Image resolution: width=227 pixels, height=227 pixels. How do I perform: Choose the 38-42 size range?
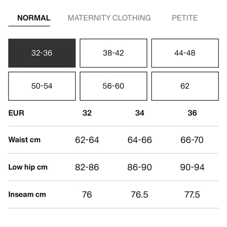coord(113,53)
